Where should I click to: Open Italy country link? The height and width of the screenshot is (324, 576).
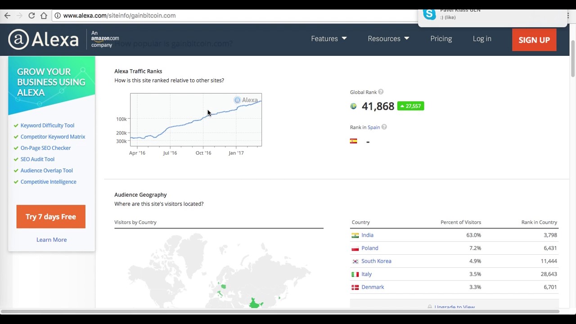click(366, 274)
